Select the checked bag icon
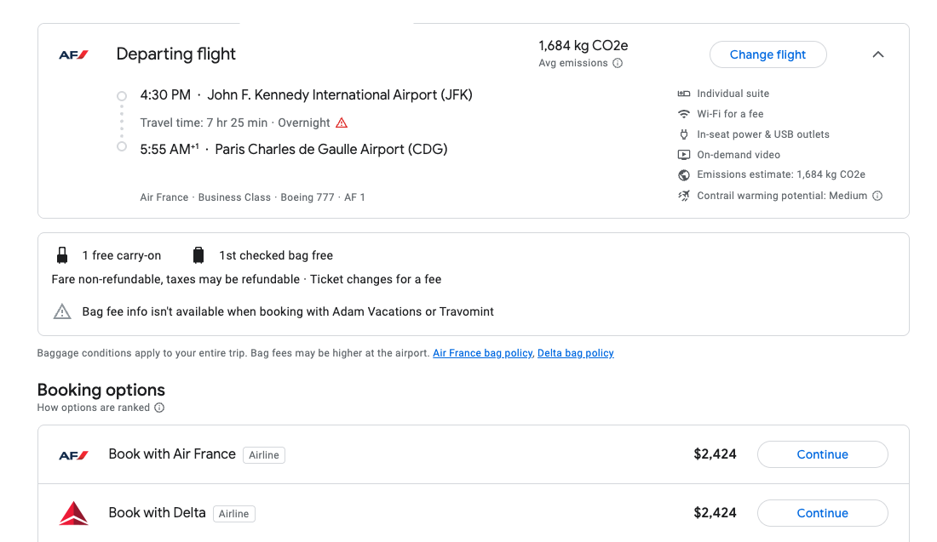The image size is (937, 542). tap(198, 254)
